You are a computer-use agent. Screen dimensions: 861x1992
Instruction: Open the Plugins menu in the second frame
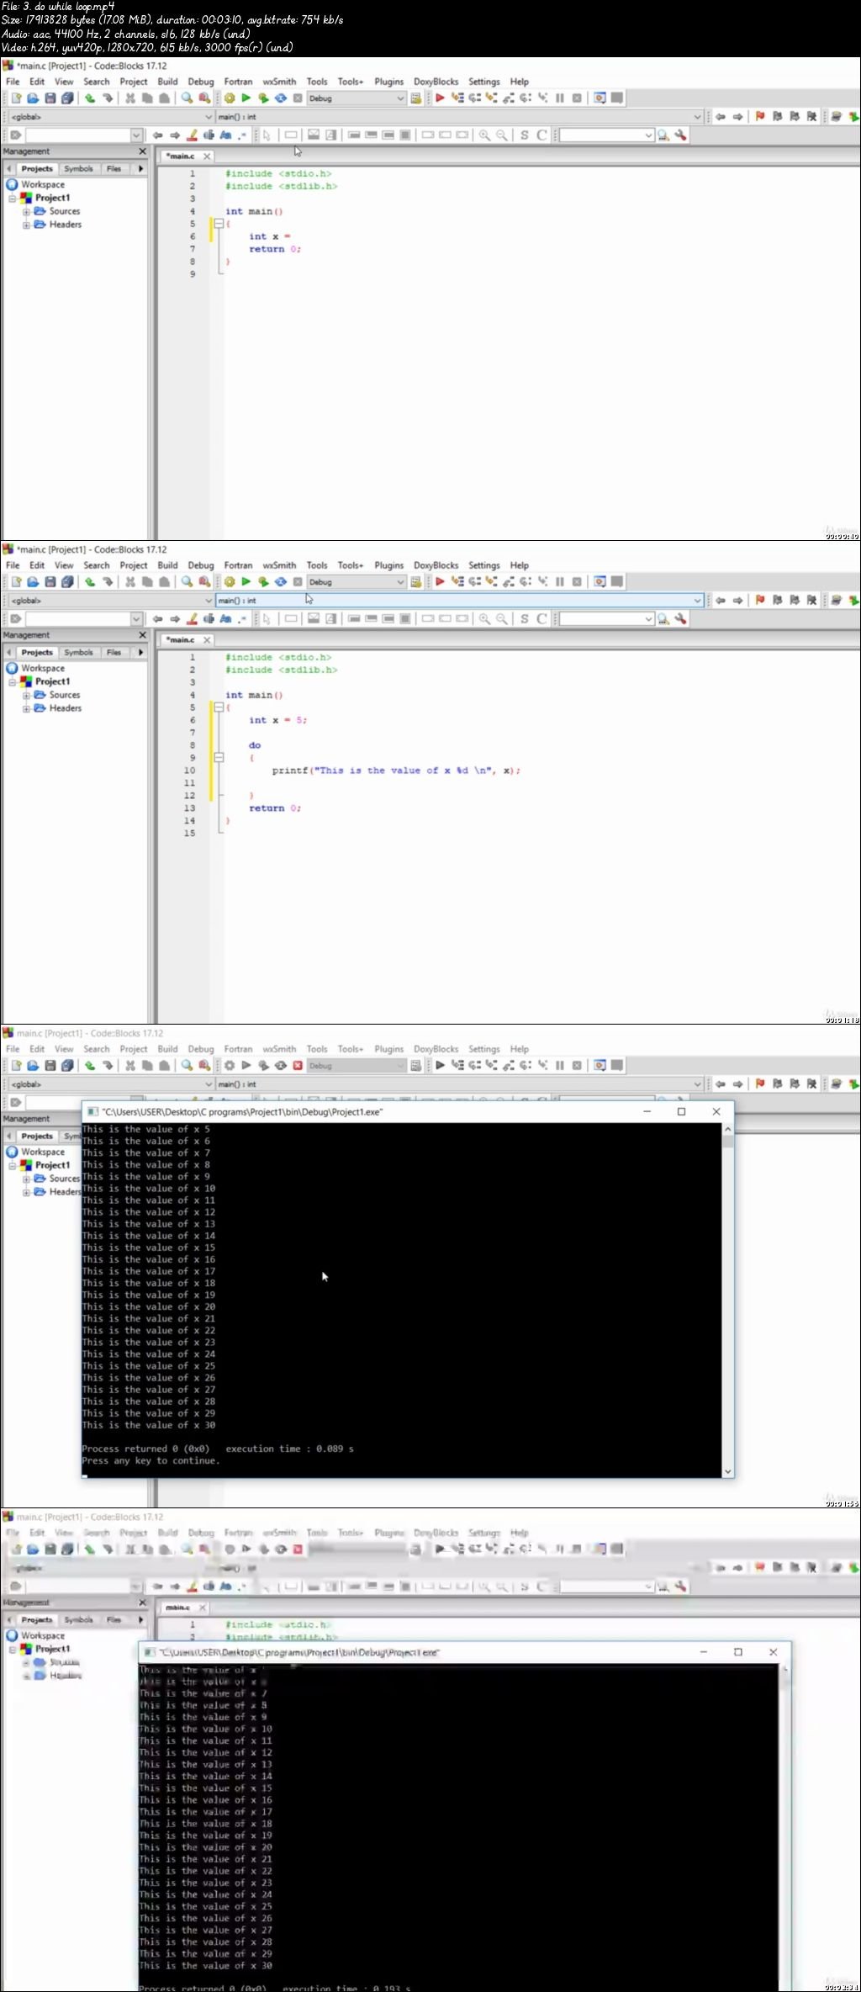388,565
